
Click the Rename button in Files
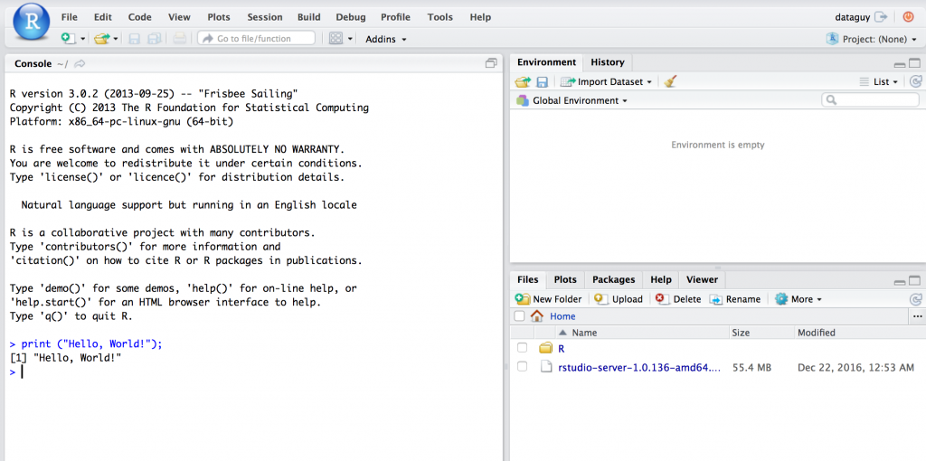click(735, 299)
